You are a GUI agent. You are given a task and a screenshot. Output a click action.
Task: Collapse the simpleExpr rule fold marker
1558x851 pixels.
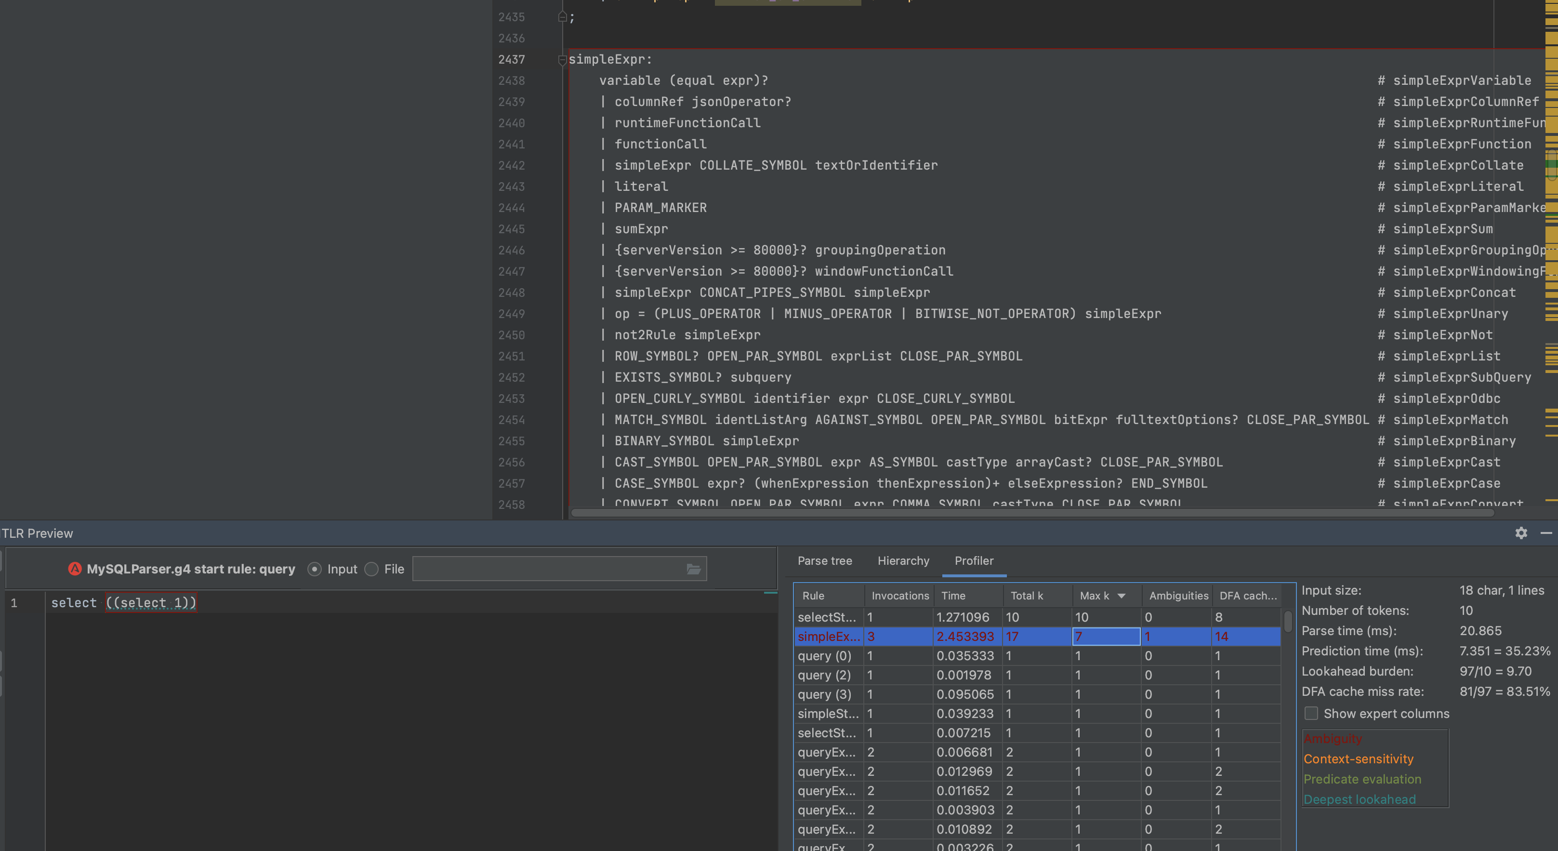pos(562,59)
